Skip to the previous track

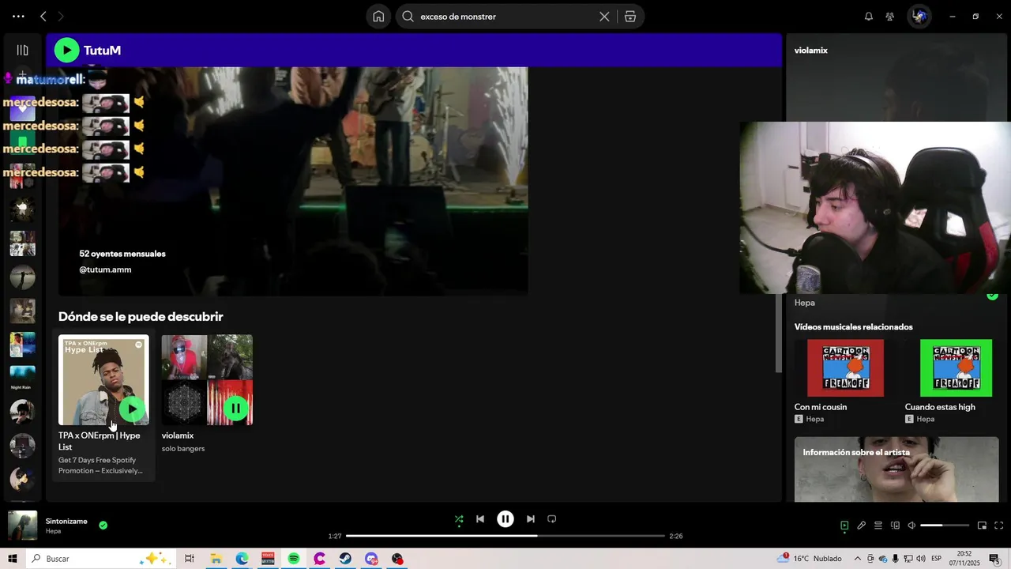pyautogui.click(x=480, y=519)
